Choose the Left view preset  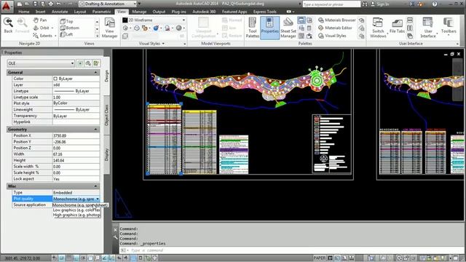pos(66,34)
